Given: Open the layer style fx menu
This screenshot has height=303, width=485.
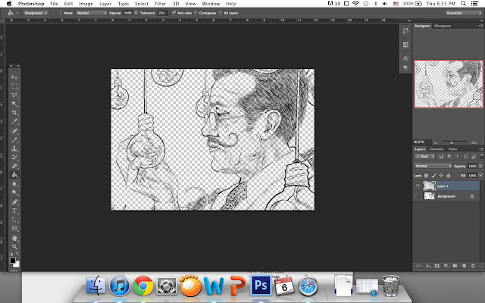Looking at the screenshot, I should [428, 266].
